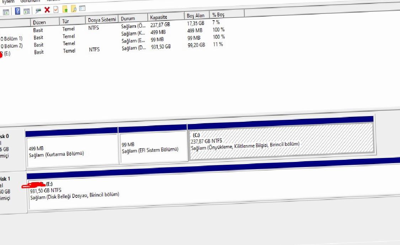This screenshot has width=400, height=245.
Task: Open the Eylem menu
Action: [8, 1]
